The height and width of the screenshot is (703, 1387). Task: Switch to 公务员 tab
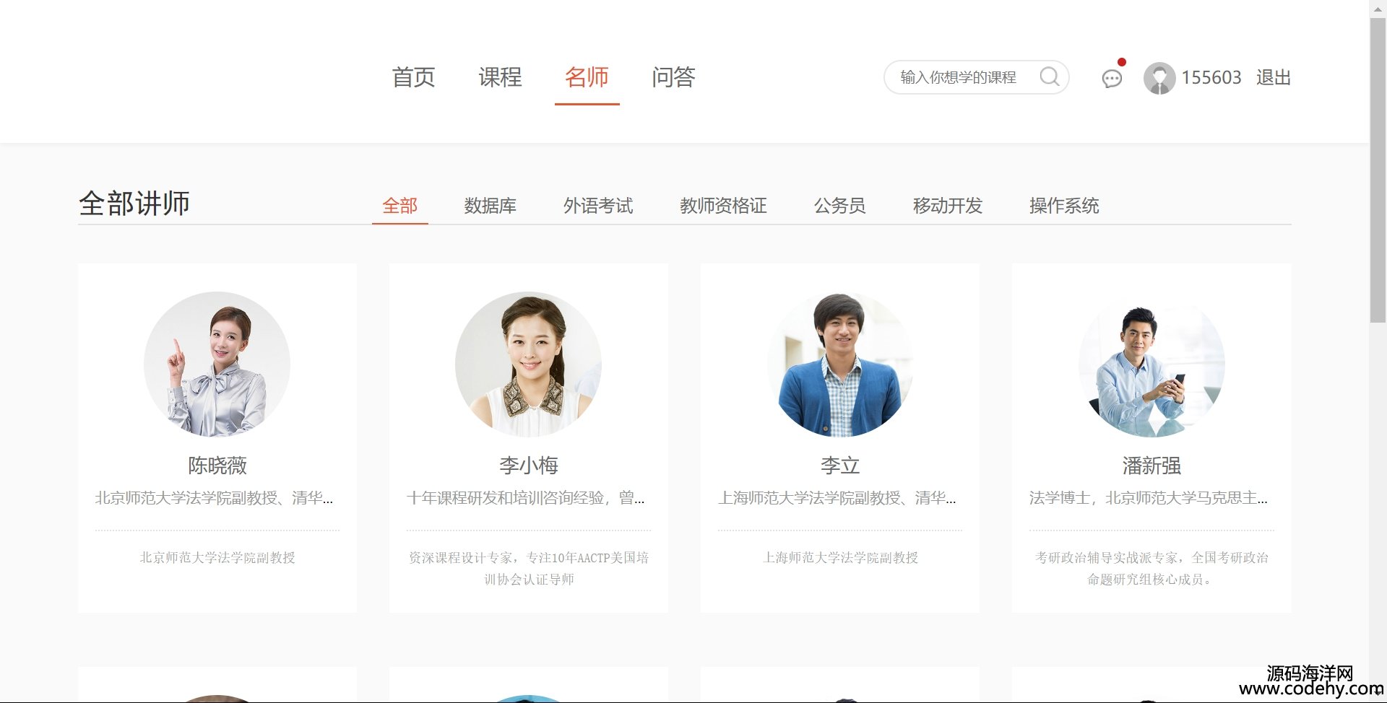coord(839,206)
